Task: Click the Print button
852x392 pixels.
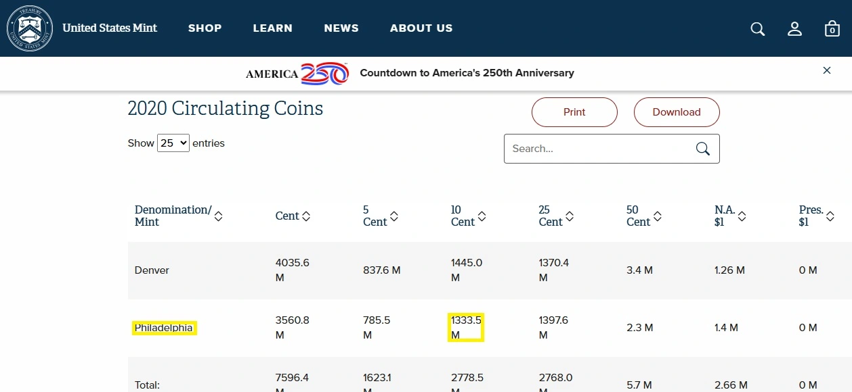Action: point(574,112)
